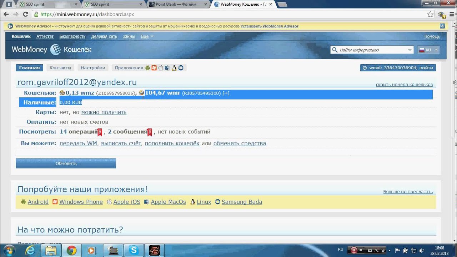Click the Android icon beside Приложения

[x=147, y=68]
